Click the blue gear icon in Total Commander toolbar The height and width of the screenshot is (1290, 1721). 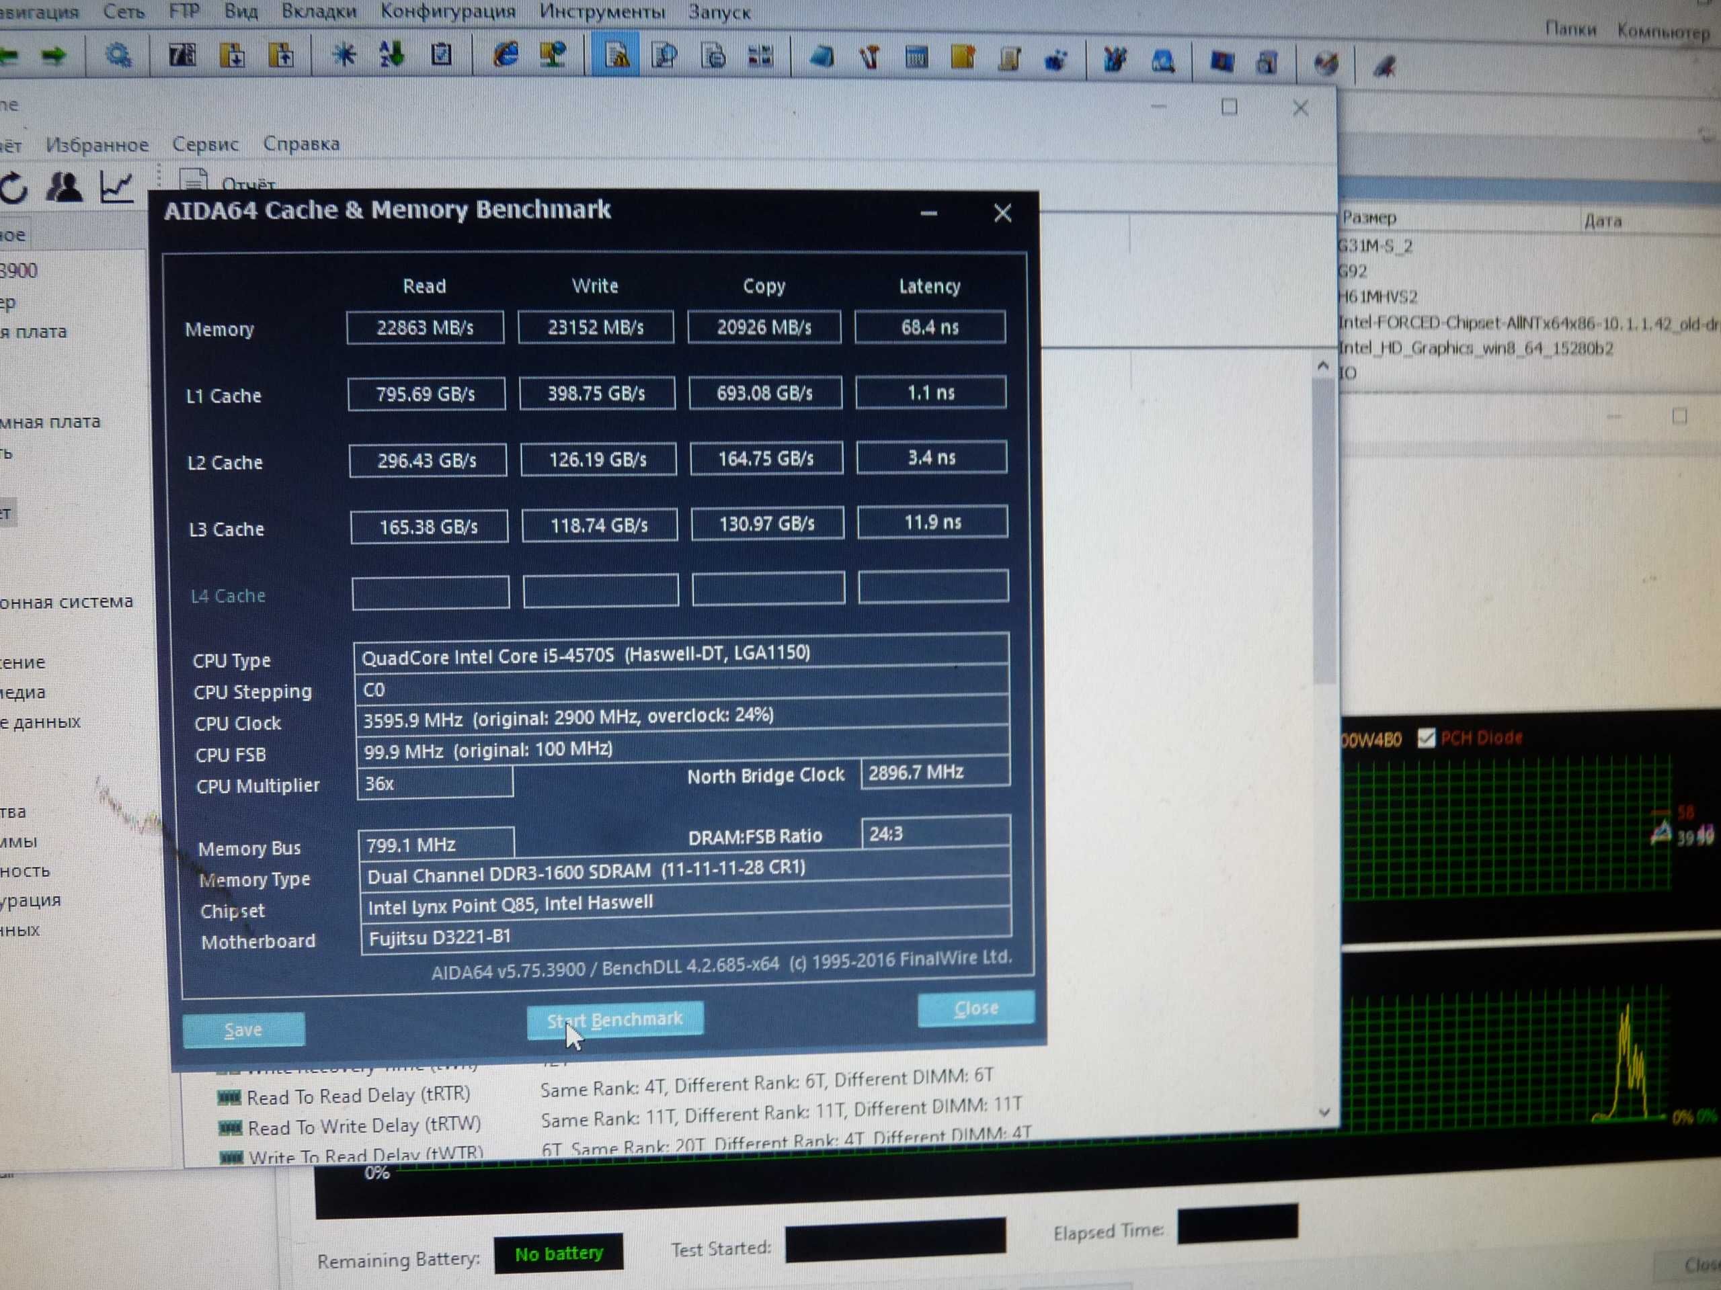[118, 55]
